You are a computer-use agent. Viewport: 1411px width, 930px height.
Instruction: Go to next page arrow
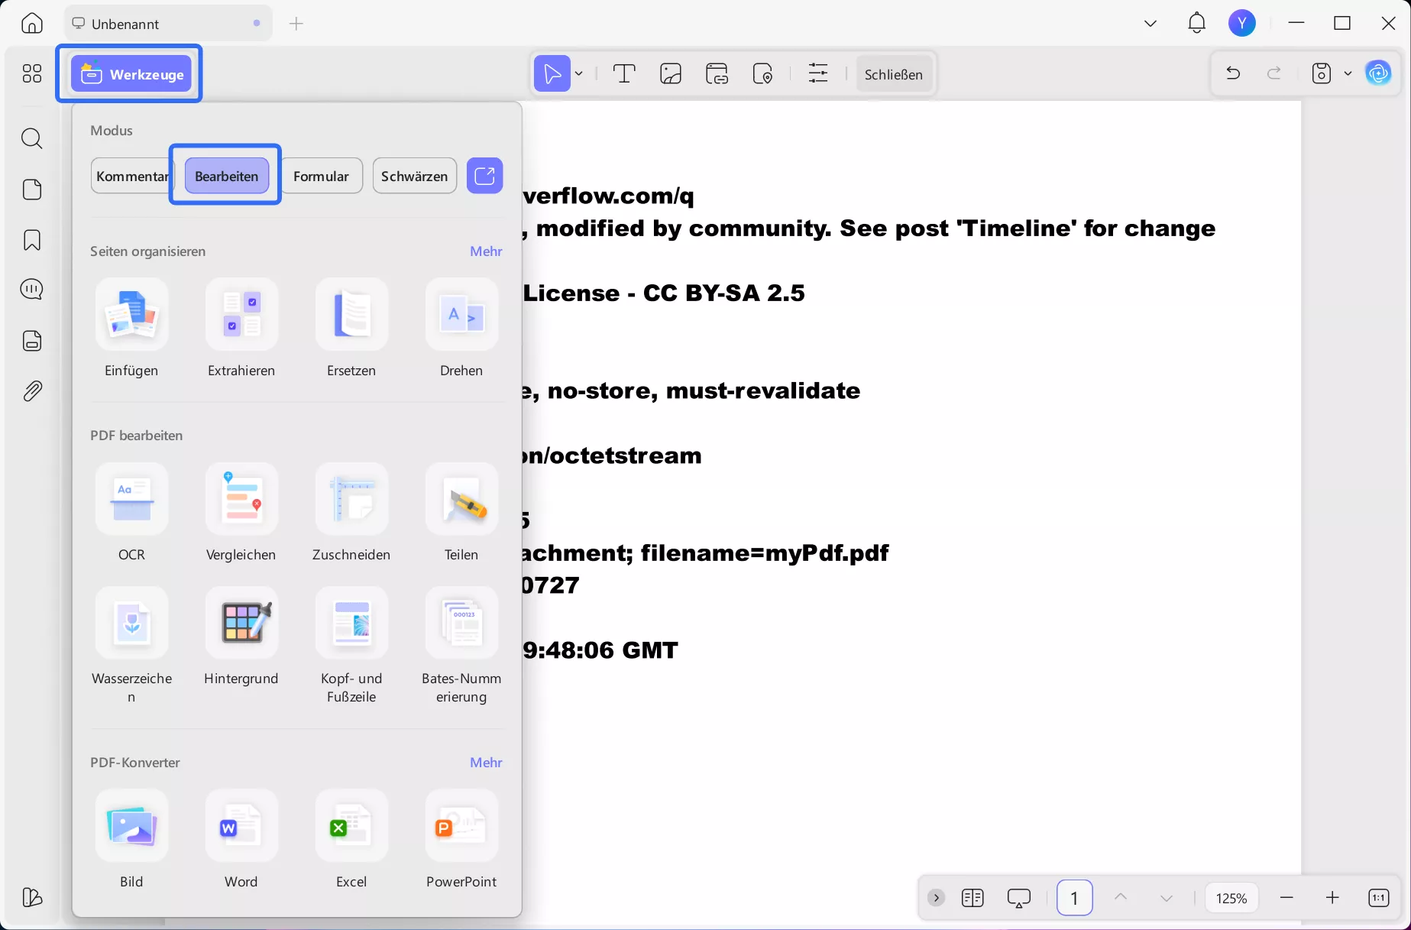click(1167, 898)
